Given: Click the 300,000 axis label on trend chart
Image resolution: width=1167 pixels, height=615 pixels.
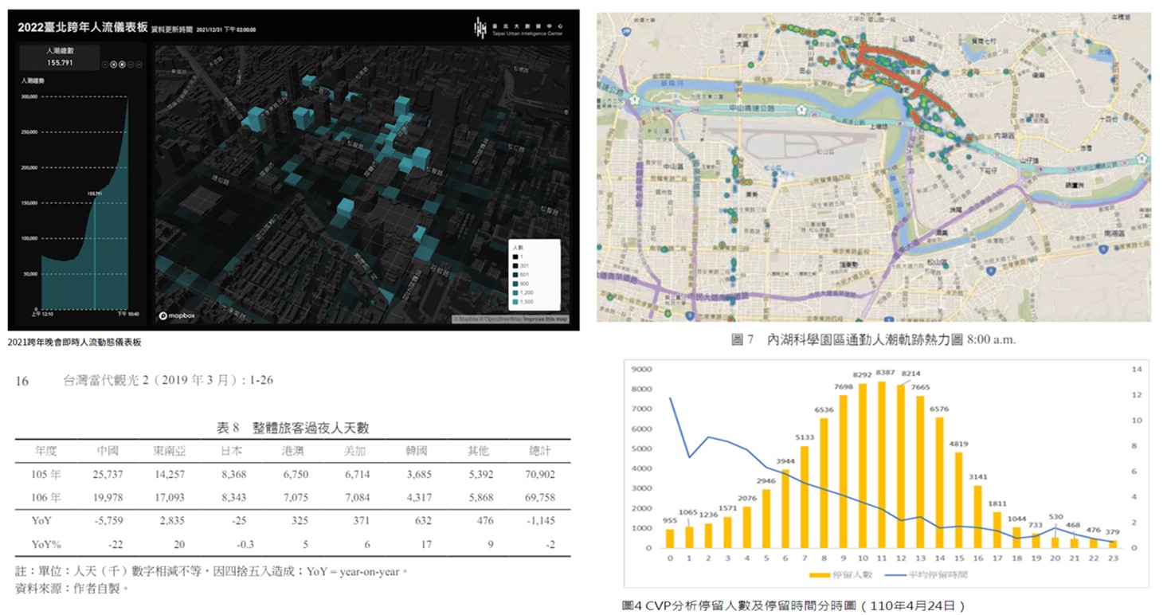Looking at the screenshot, I should [x=29, y=97].
